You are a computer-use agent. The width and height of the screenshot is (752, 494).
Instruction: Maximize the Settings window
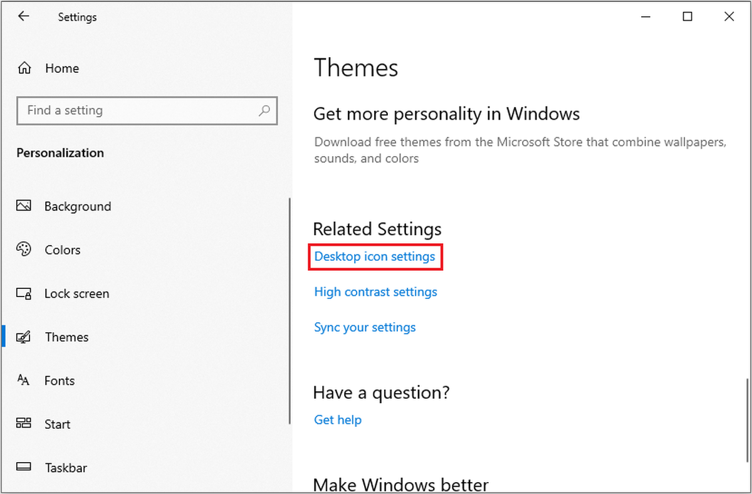pos(687,17)
